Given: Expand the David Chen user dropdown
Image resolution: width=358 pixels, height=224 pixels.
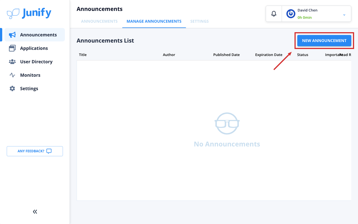Looking at the screenshot, I should [x=344, y=15].
